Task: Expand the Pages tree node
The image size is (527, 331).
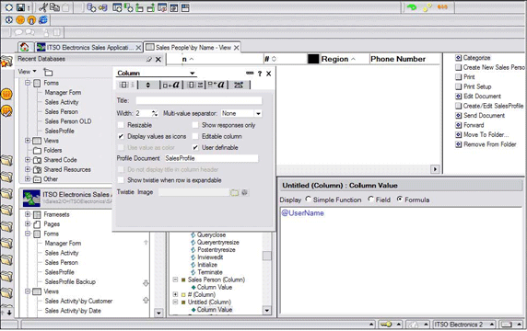Action: pyautogui.click(x=28, y=224)
